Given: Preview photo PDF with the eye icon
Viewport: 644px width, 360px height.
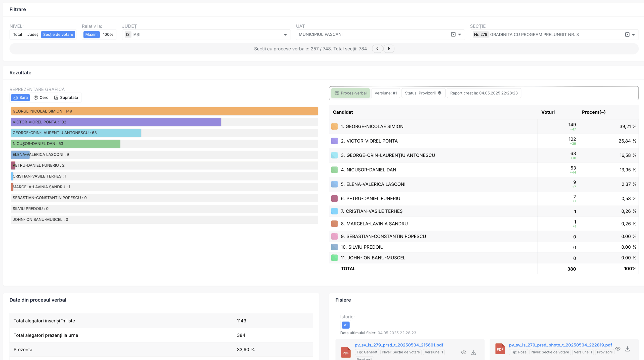Looking at the screenshot, I should [618, 349].
